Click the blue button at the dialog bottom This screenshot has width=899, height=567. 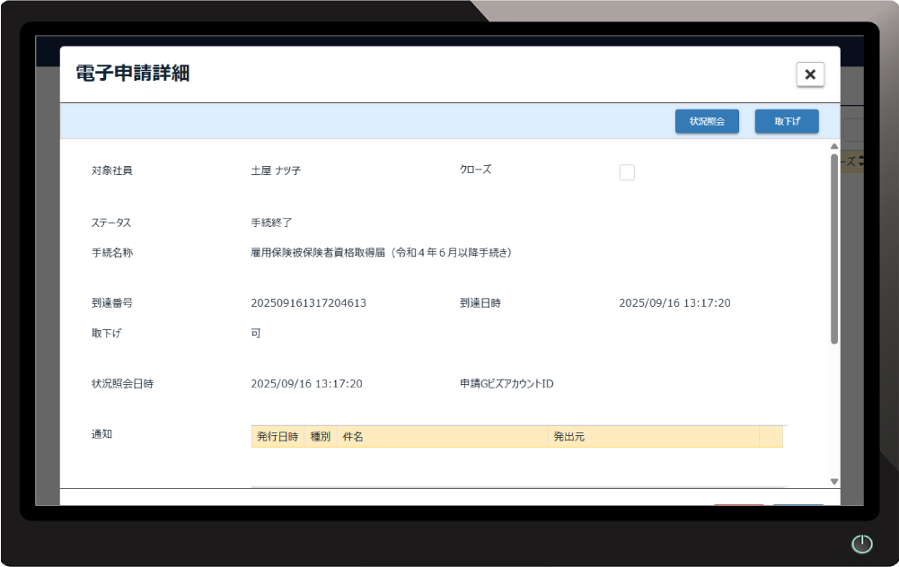(x=798, y=502)
